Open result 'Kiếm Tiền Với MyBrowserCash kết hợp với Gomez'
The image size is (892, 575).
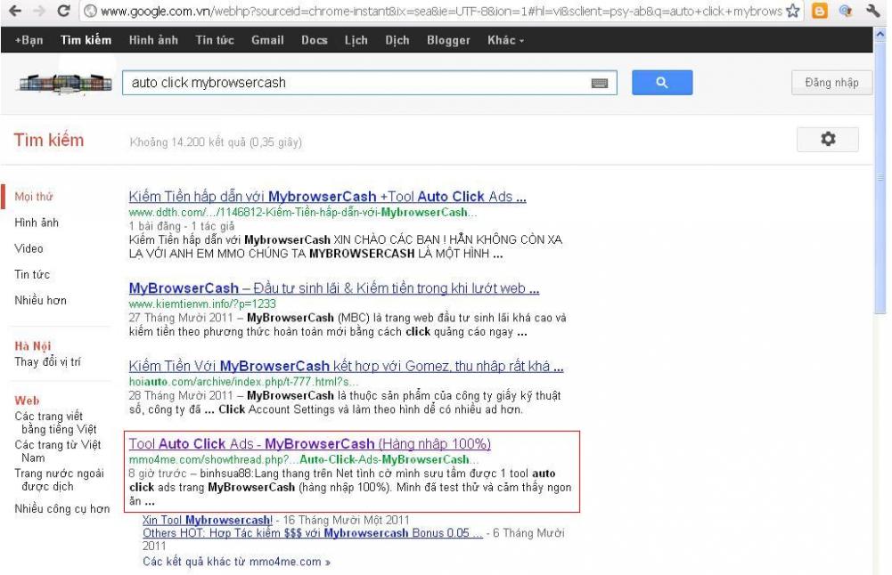[346, 367]
